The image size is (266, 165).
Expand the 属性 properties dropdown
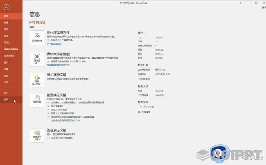click(x=141, y=33)
